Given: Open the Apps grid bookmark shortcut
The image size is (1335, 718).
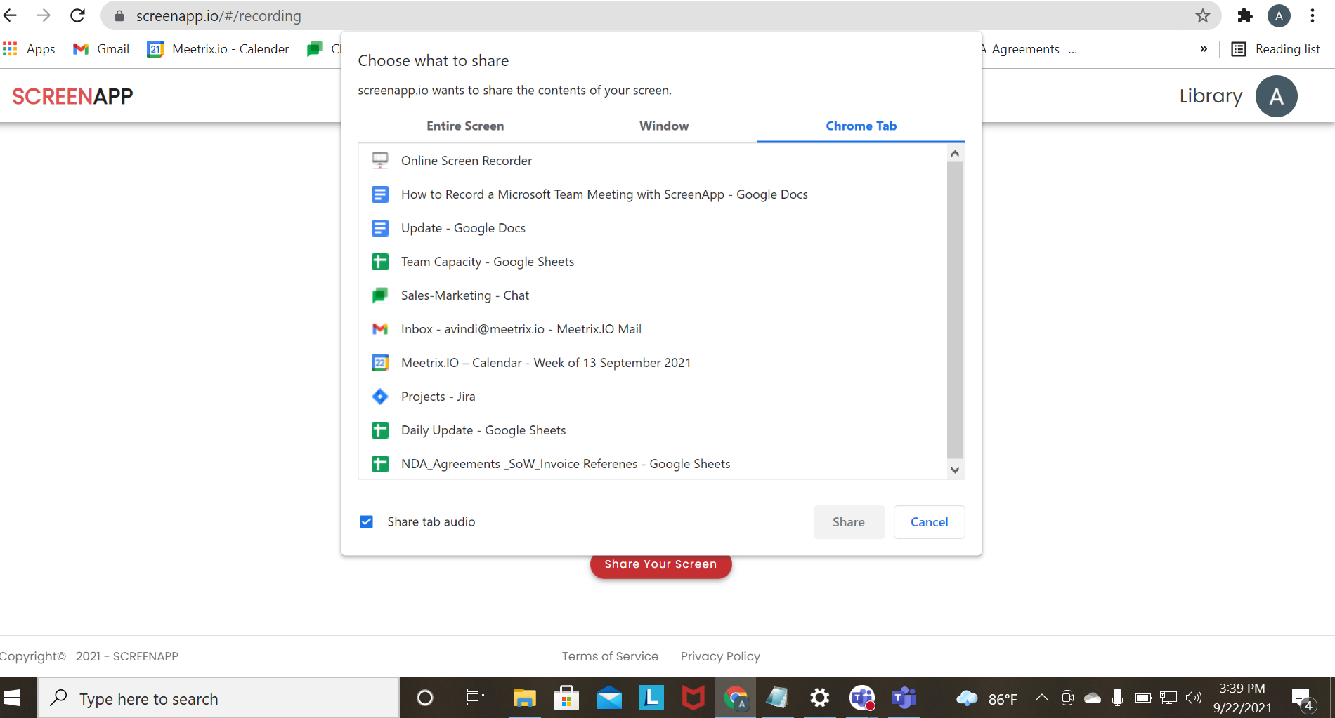Looking at the screenshot, I should (30, 49).
